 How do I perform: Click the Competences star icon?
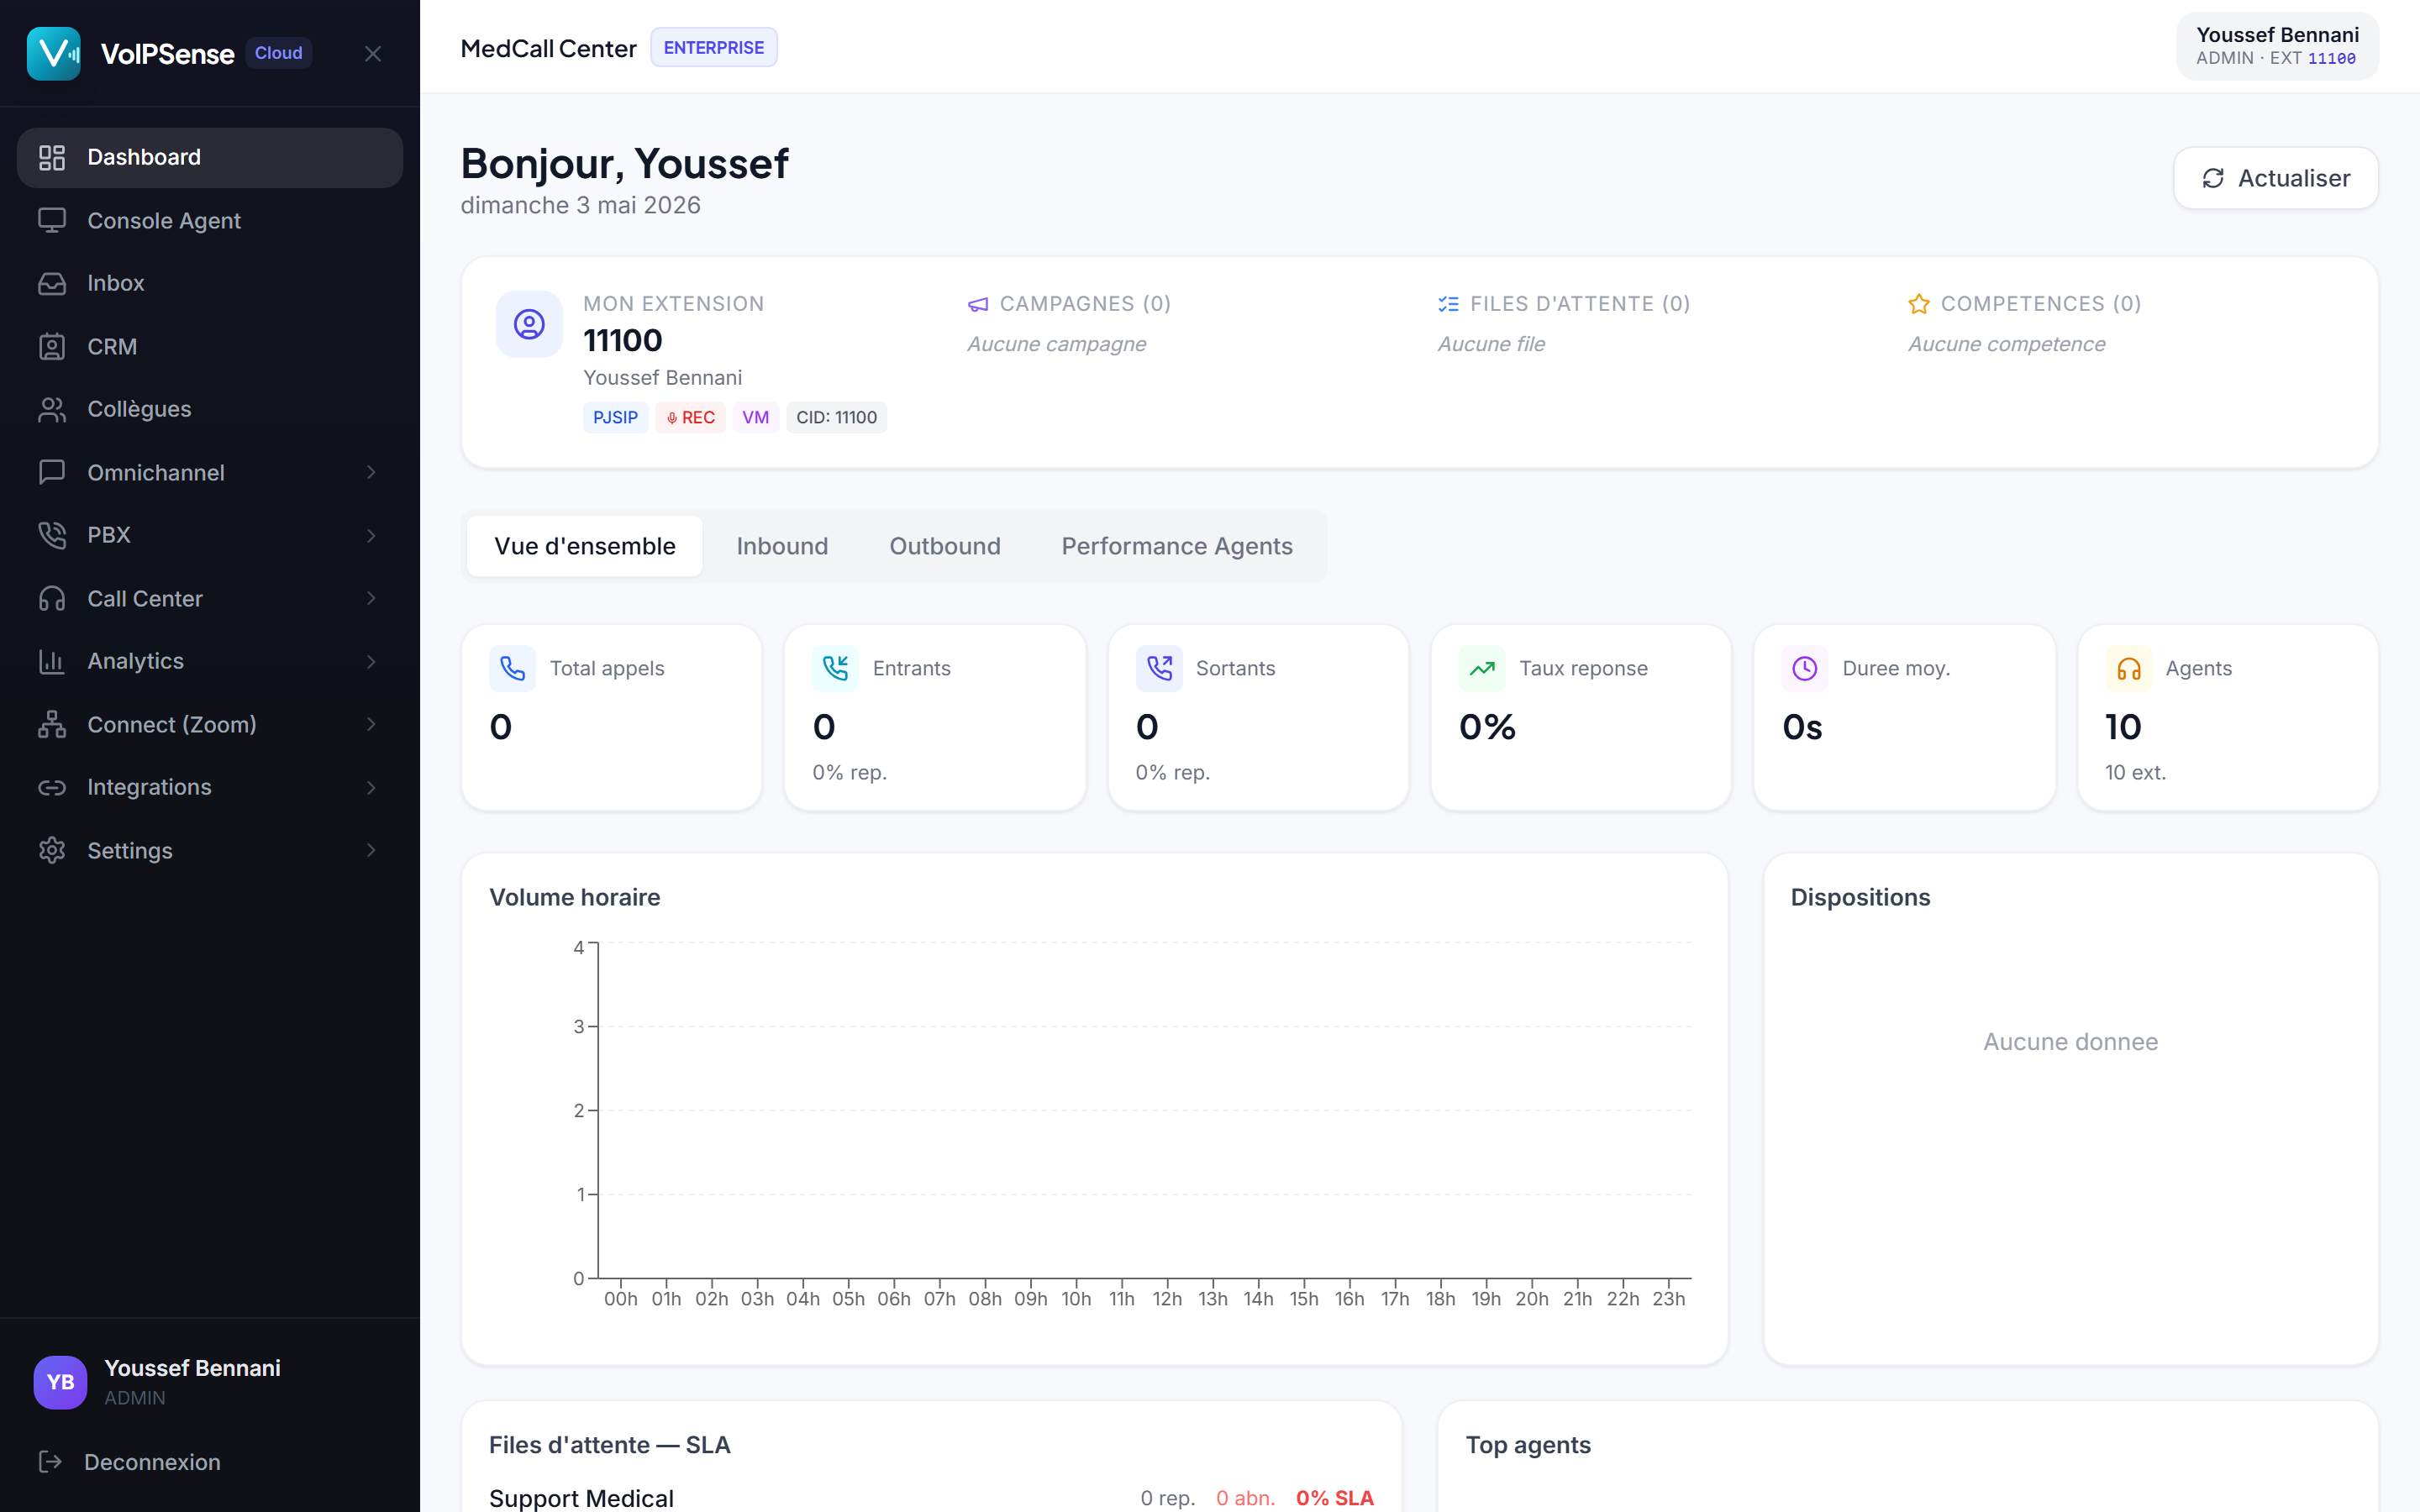pyautogui.click(x=1918, y=304)
